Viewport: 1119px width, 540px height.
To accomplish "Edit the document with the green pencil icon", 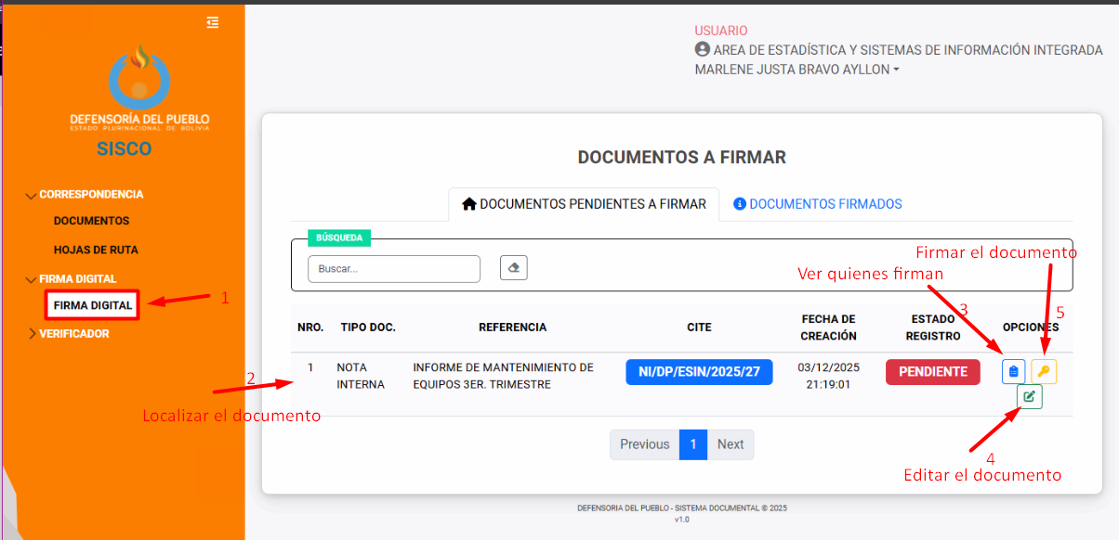I will pos(1029,397).
